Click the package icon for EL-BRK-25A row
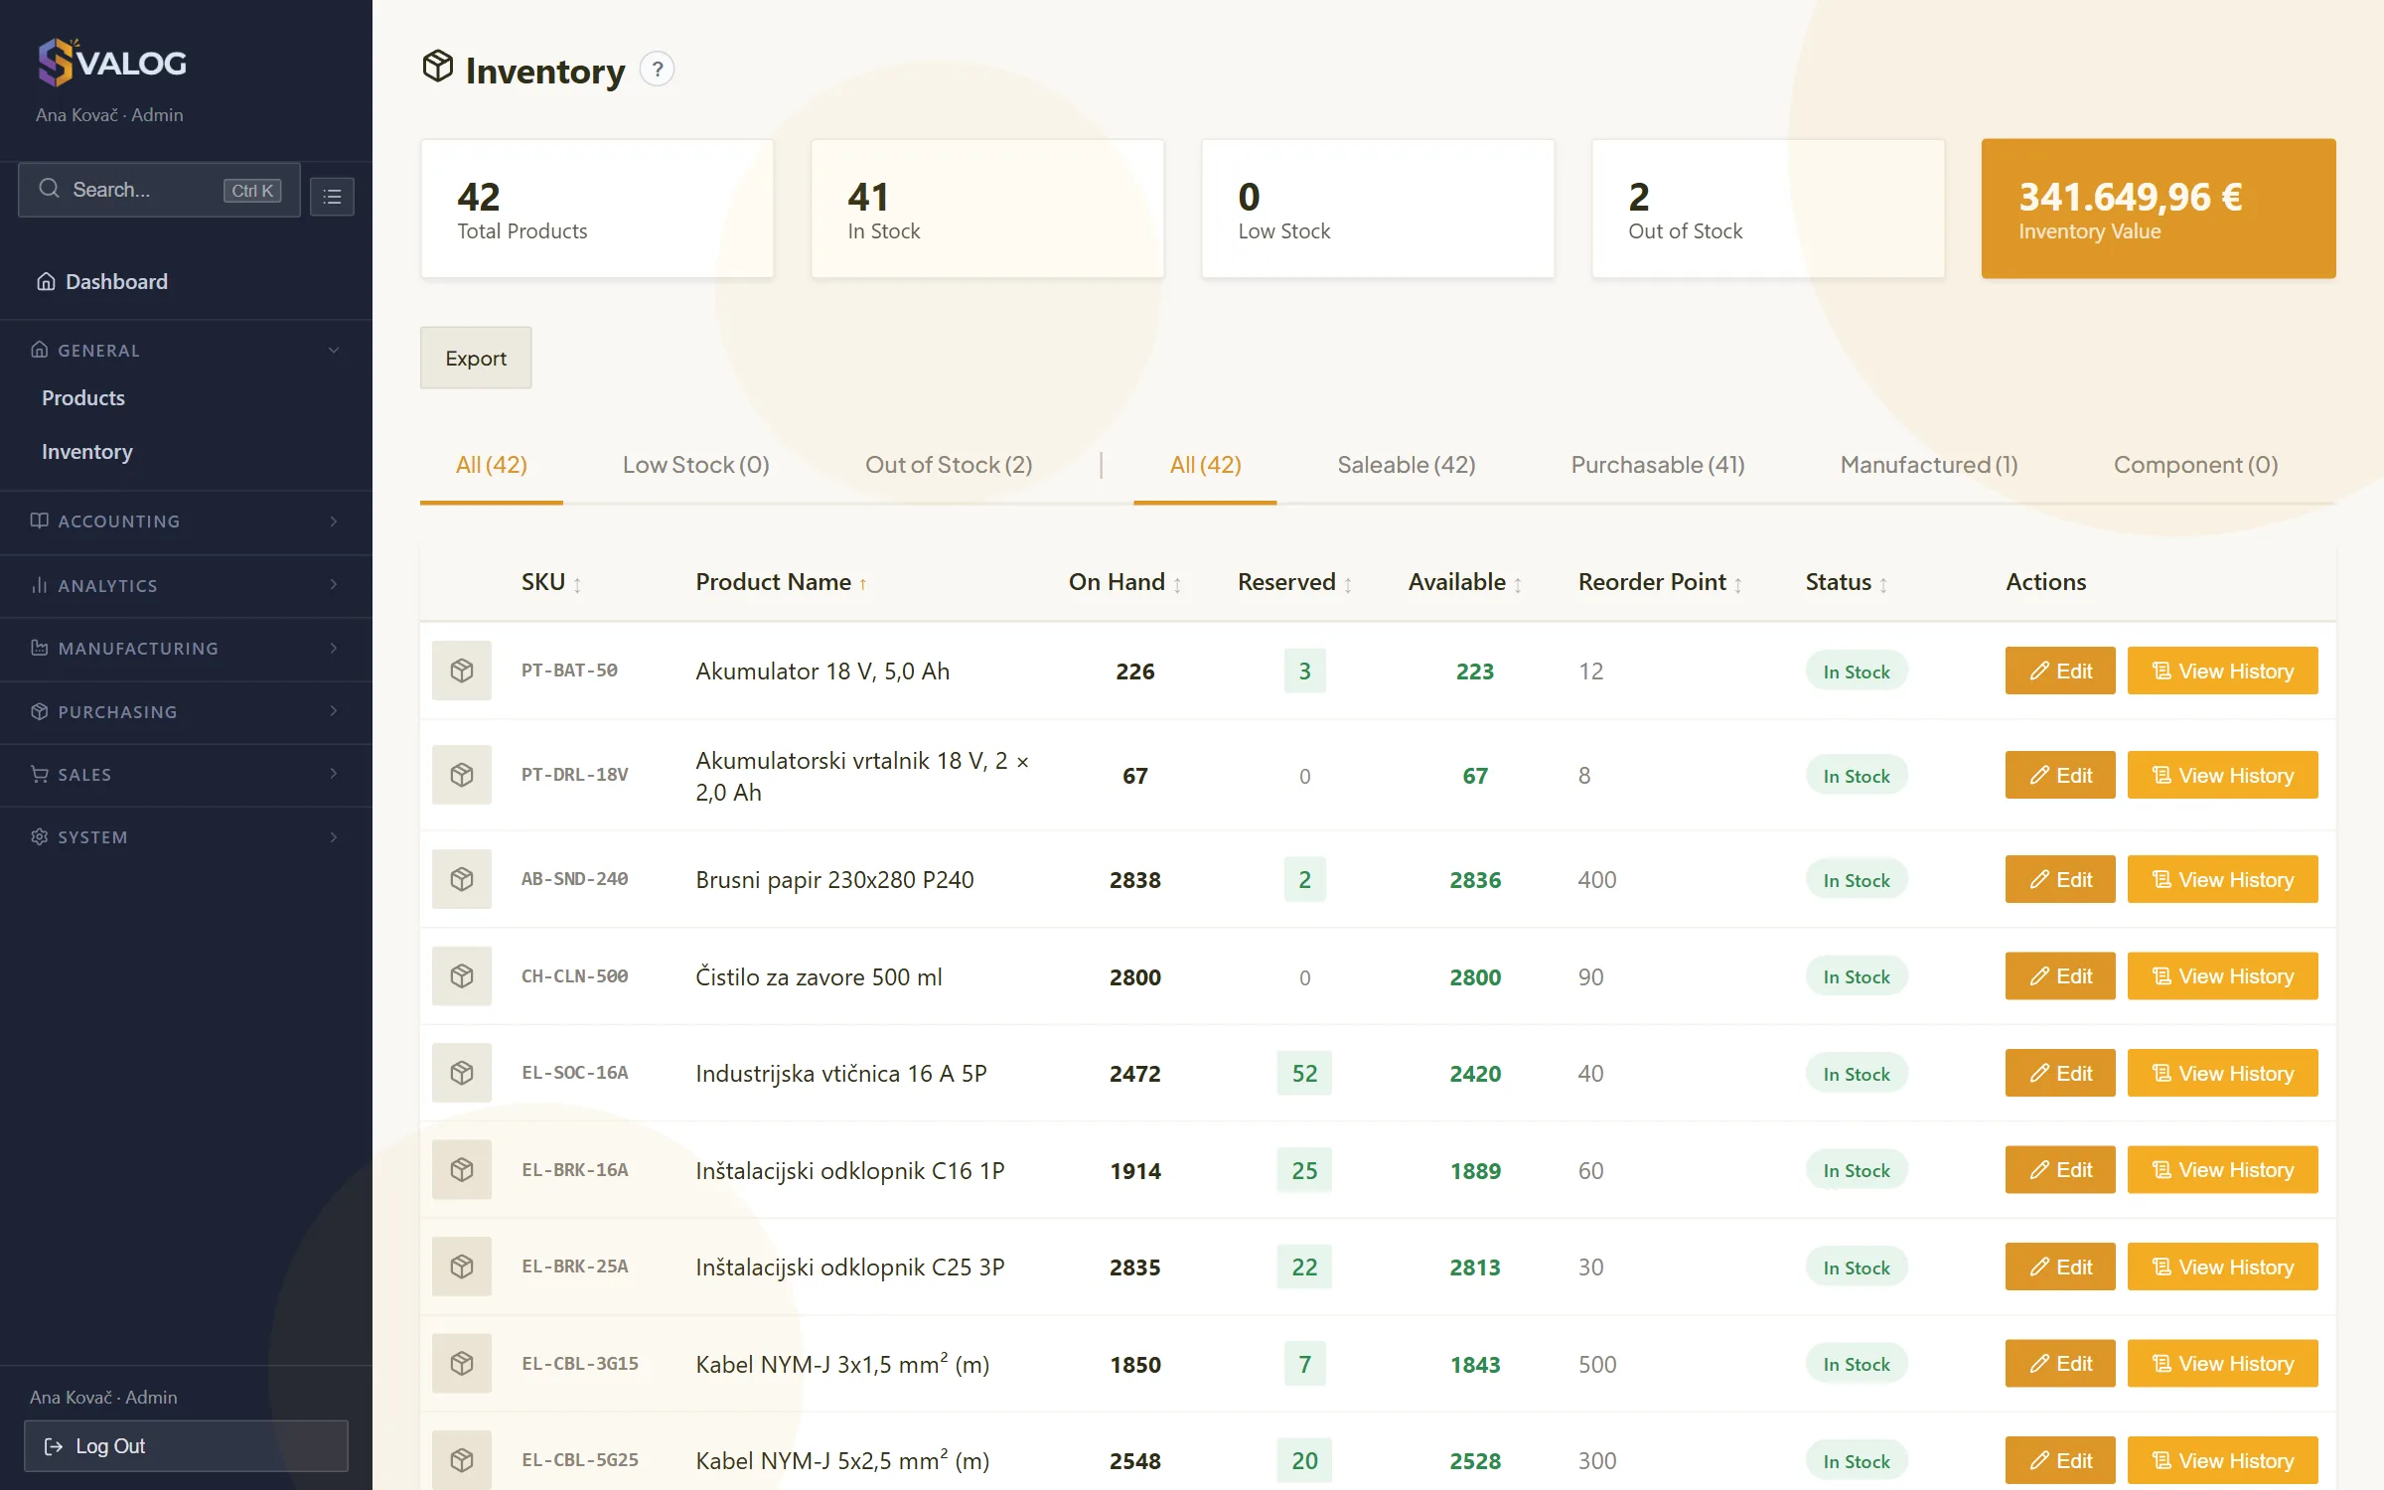2384x1490 pixels. pyautogui.click(x=462, y=1266)
